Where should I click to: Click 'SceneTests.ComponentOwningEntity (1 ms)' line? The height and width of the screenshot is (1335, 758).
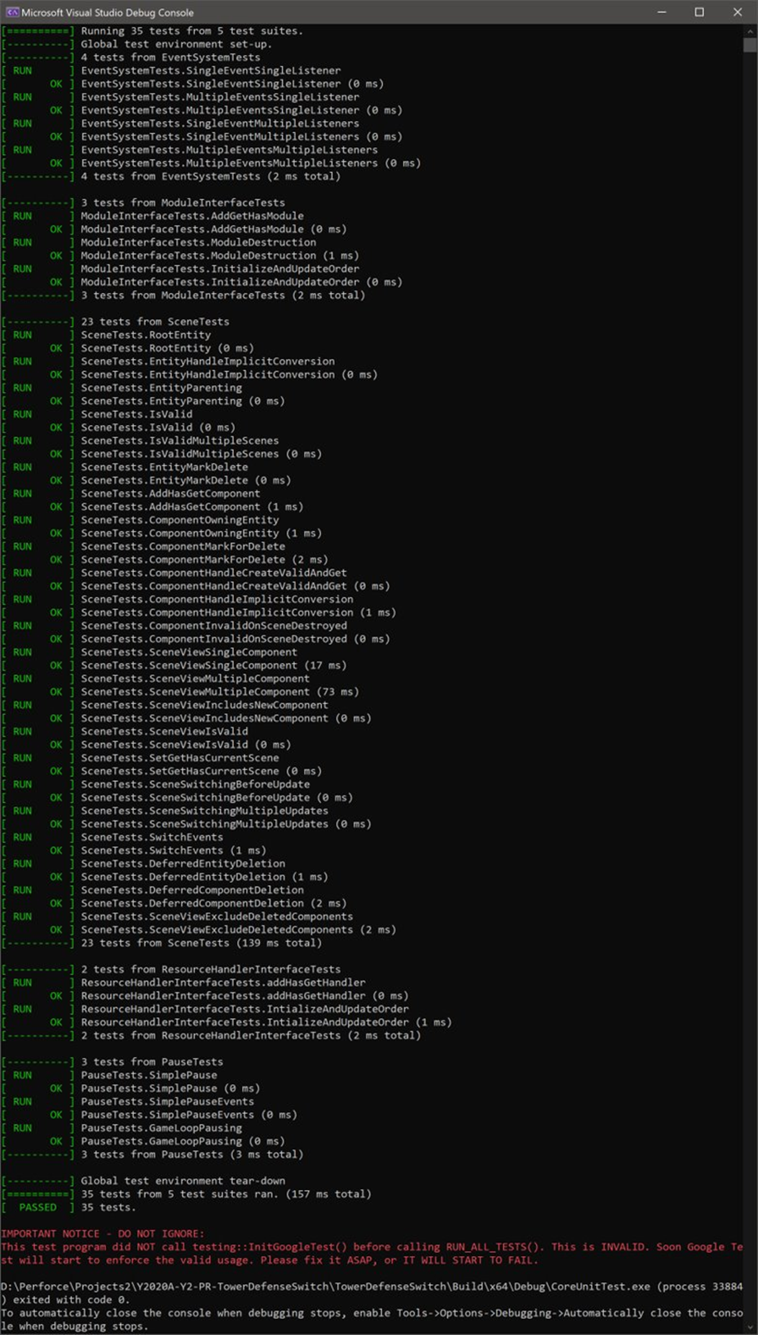[x=201, y=534]
